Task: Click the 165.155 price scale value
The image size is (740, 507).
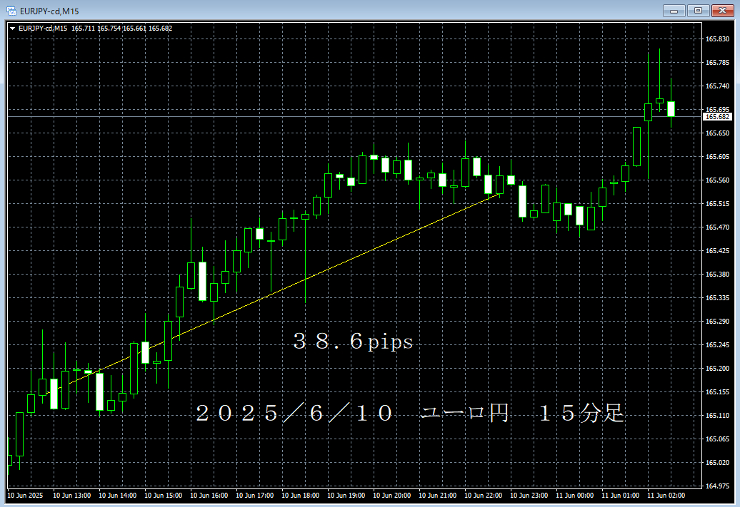Action: [x=717, y=392]
